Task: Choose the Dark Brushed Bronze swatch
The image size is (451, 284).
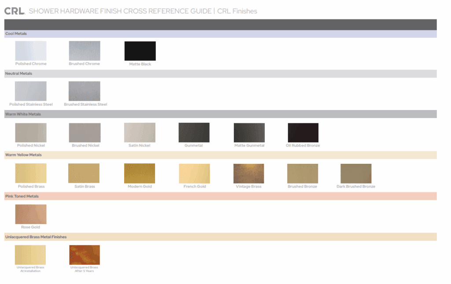Action: [356, 173]
